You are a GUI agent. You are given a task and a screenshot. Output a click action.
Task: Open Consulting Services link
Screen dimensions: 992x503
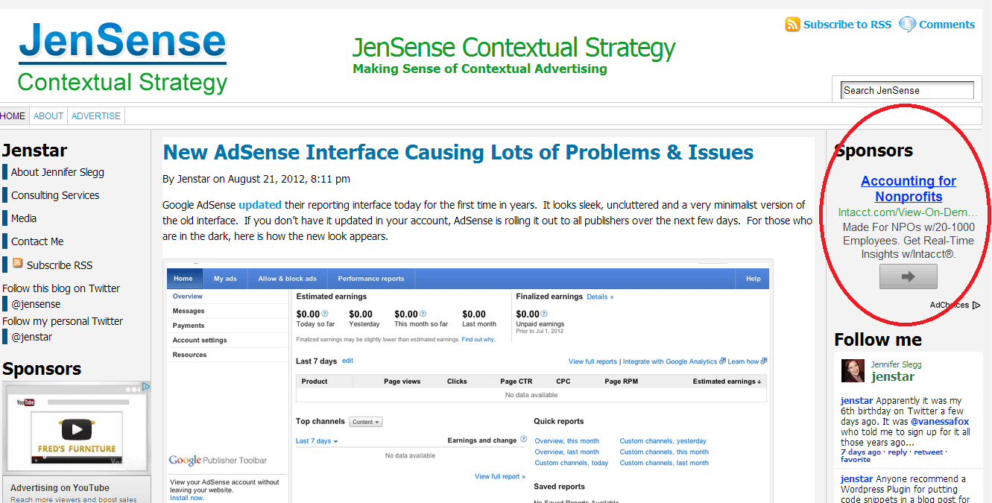(55, 195)
